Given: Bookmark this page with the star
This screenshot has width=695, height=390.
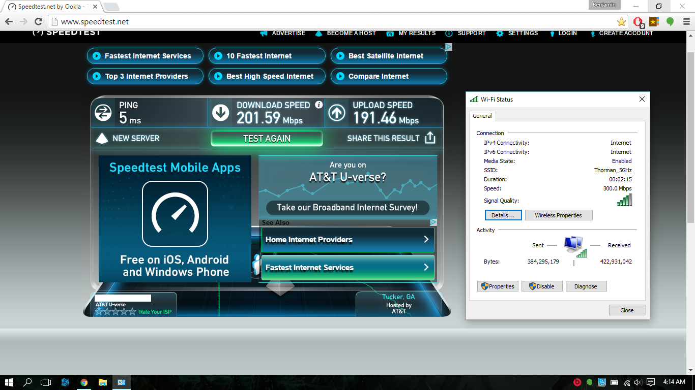Looking at the screenshot, I should click(x=621, y=22).
